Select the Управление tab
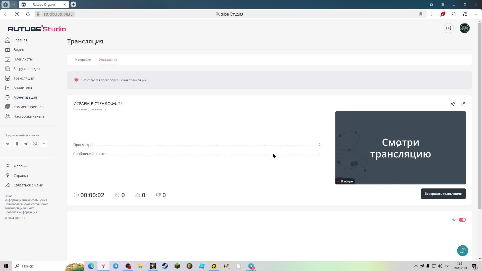This screenshot has width=482, height=271. pos(108,60)
